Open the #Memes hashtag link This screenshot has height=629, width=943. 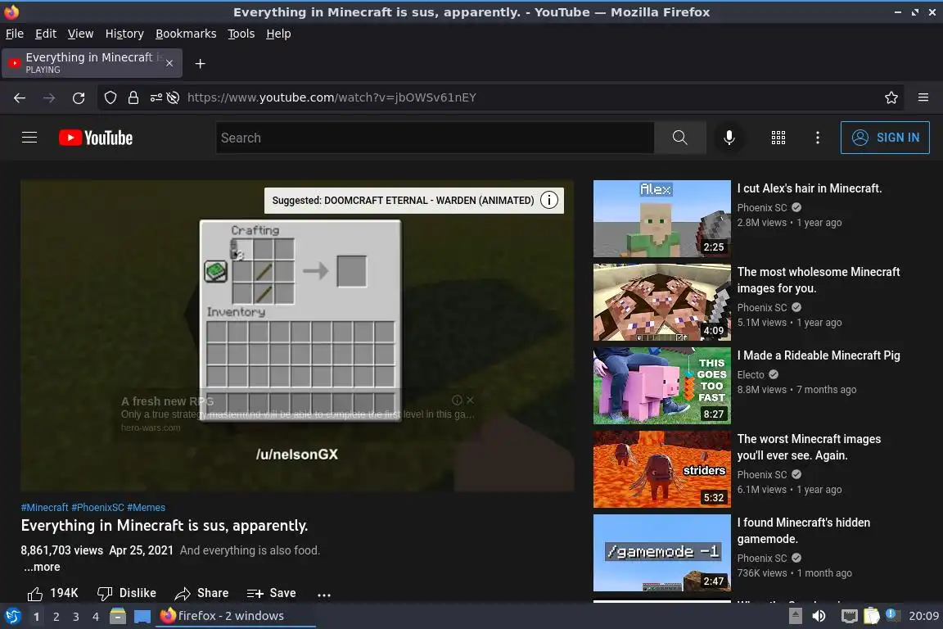click(x=147, y=508)
